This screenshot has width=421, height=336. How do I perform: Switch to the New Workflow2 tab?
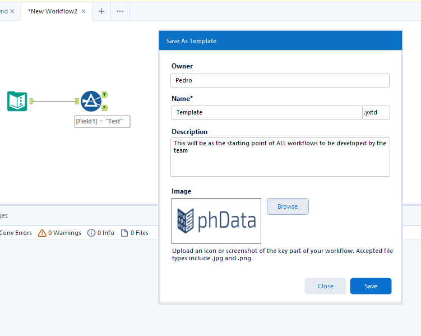point(53,11)
